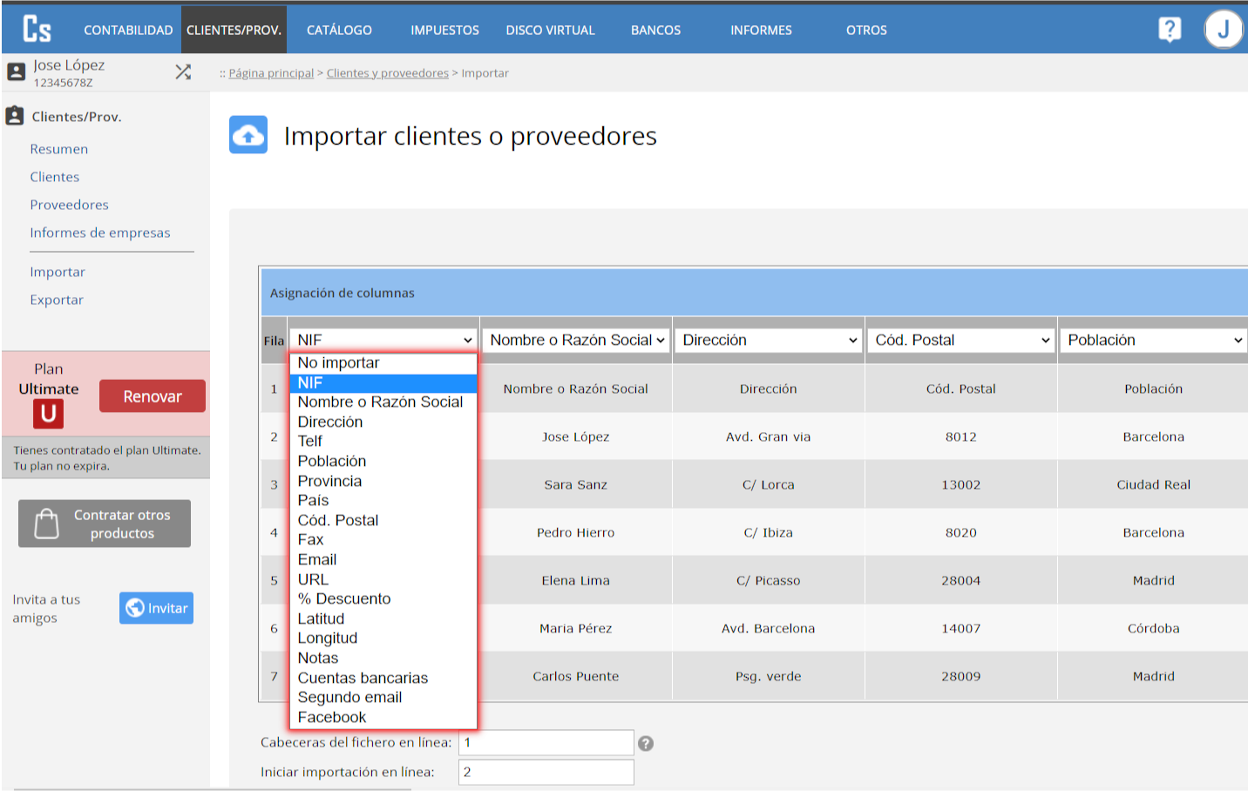Choose 'Cuentas bancarias' in dropdown list

(383, 678)
